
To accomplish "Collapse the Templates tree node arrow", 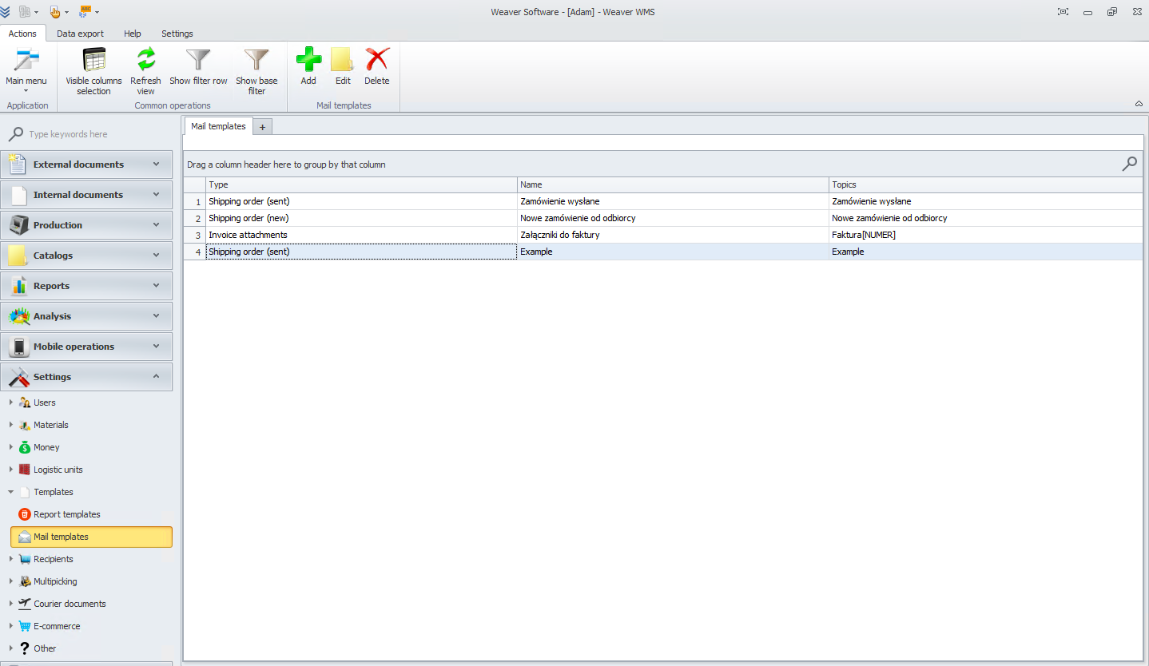I will [x=10, y=492].
